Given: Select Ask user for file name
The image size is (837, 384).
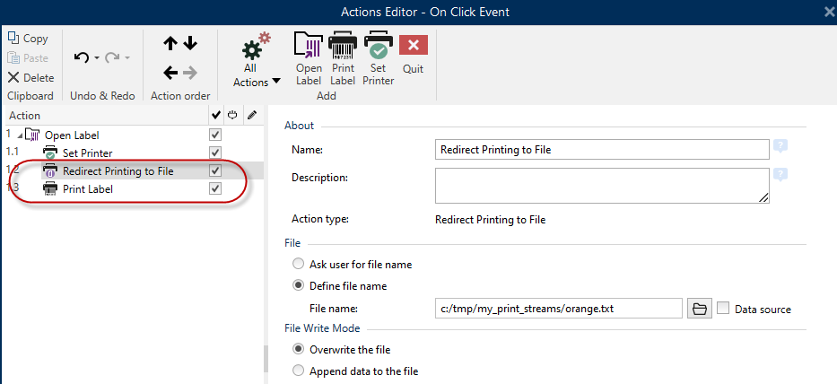Looking at the screenshot, I should point(299,265).
